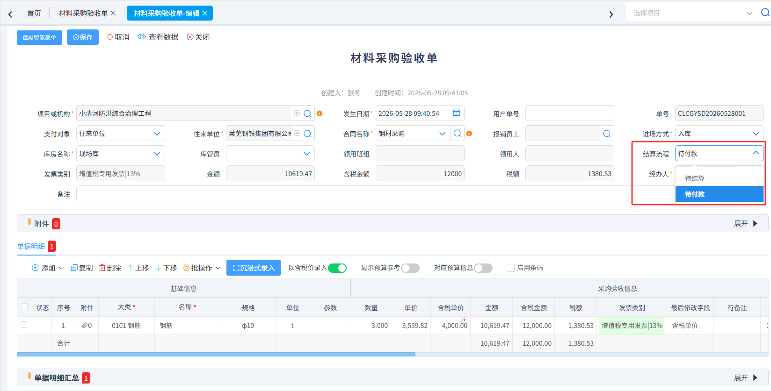
Task: Search 往来单位 with magnifier icon
Action: 307,134
